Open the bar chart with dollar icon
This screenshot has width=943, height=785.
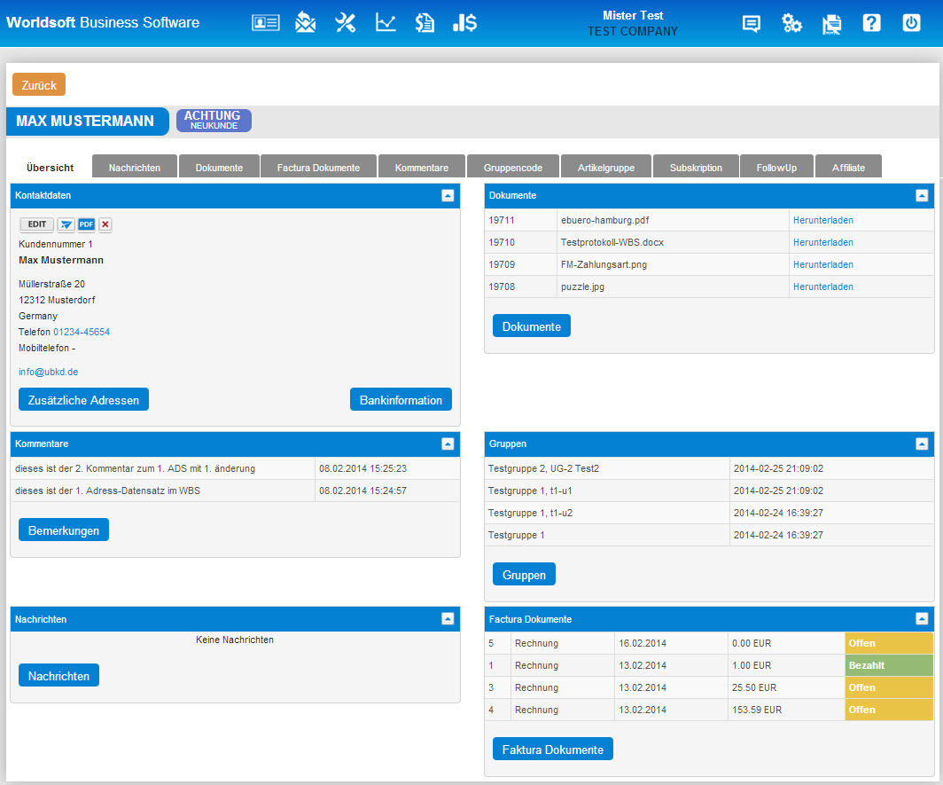pyautogui.click(x=465, y=23)
